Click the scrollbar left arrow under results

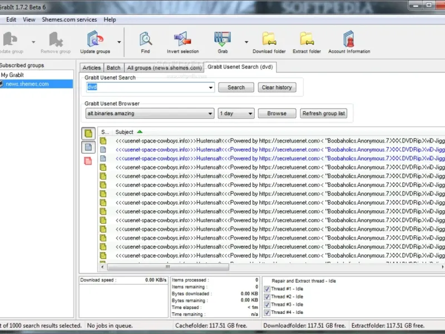point(102,267)
